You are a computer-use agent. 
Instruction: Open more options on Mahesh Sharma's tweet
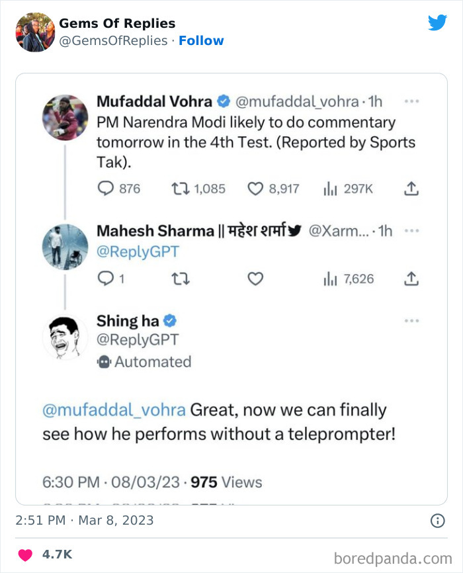(x=411, y=231)
